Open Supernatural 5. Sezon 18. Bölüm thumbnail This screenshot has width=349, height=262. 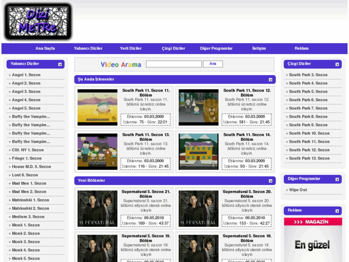coord(199,248)
